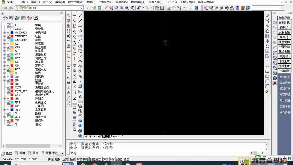Click the 地物匹配 button
This screenshot has width=293, height=165.
coord(284,18)
